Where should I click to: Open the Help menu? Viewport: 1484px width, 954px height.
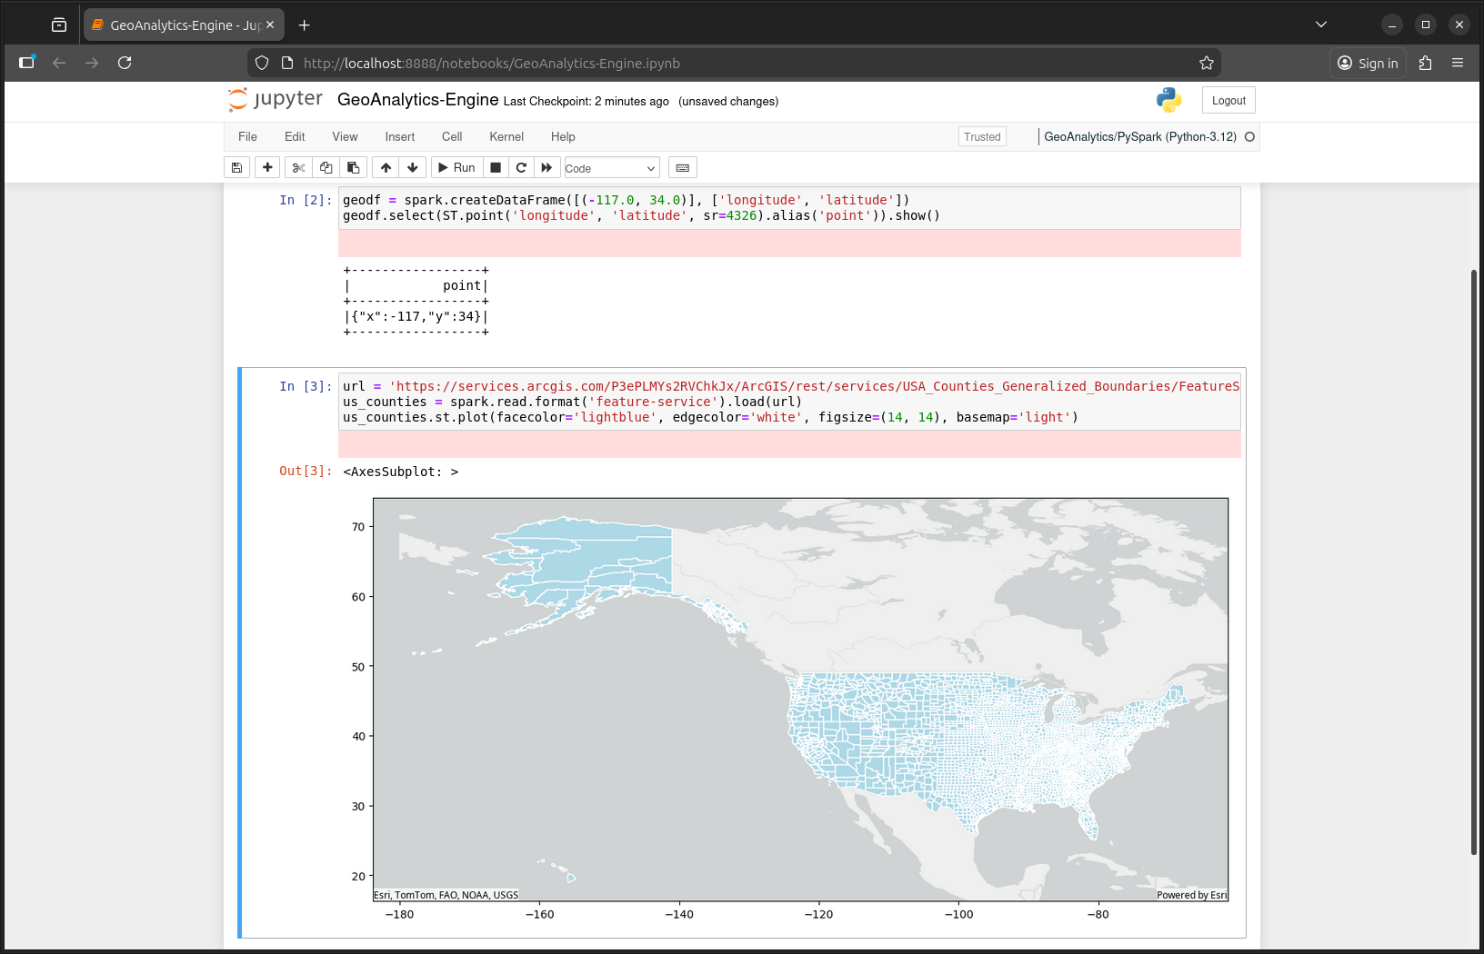pyautogui.click(x=563, y=136)
